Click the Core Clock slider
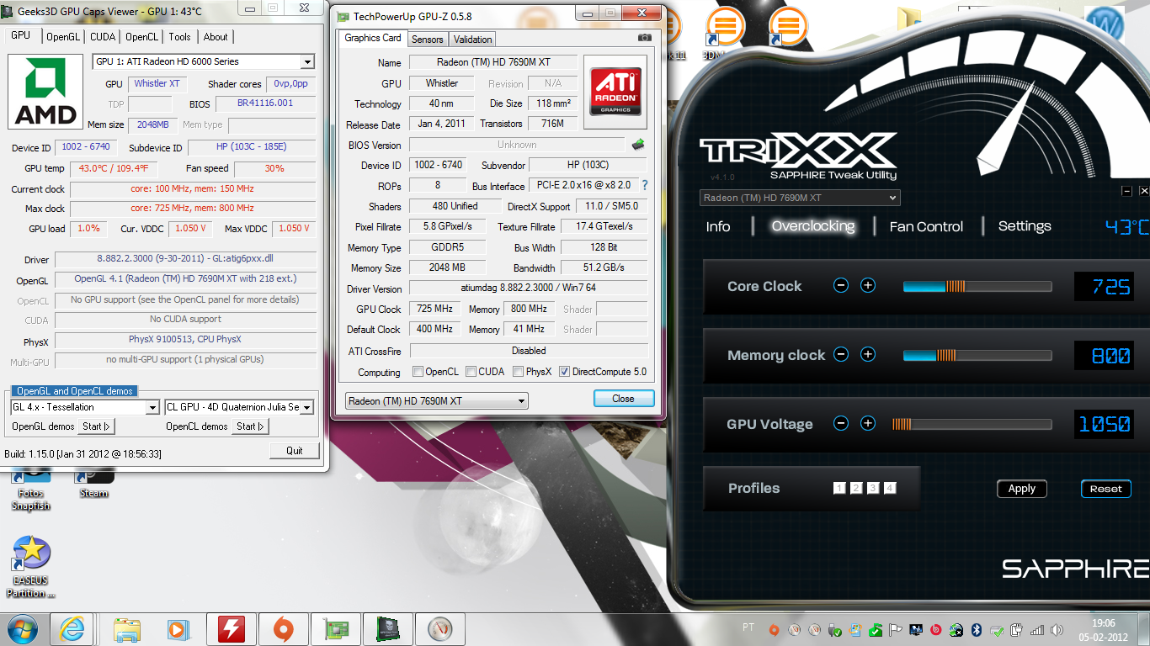Image resolution: width=1150 pixels, height=646 pixels. 977,287
